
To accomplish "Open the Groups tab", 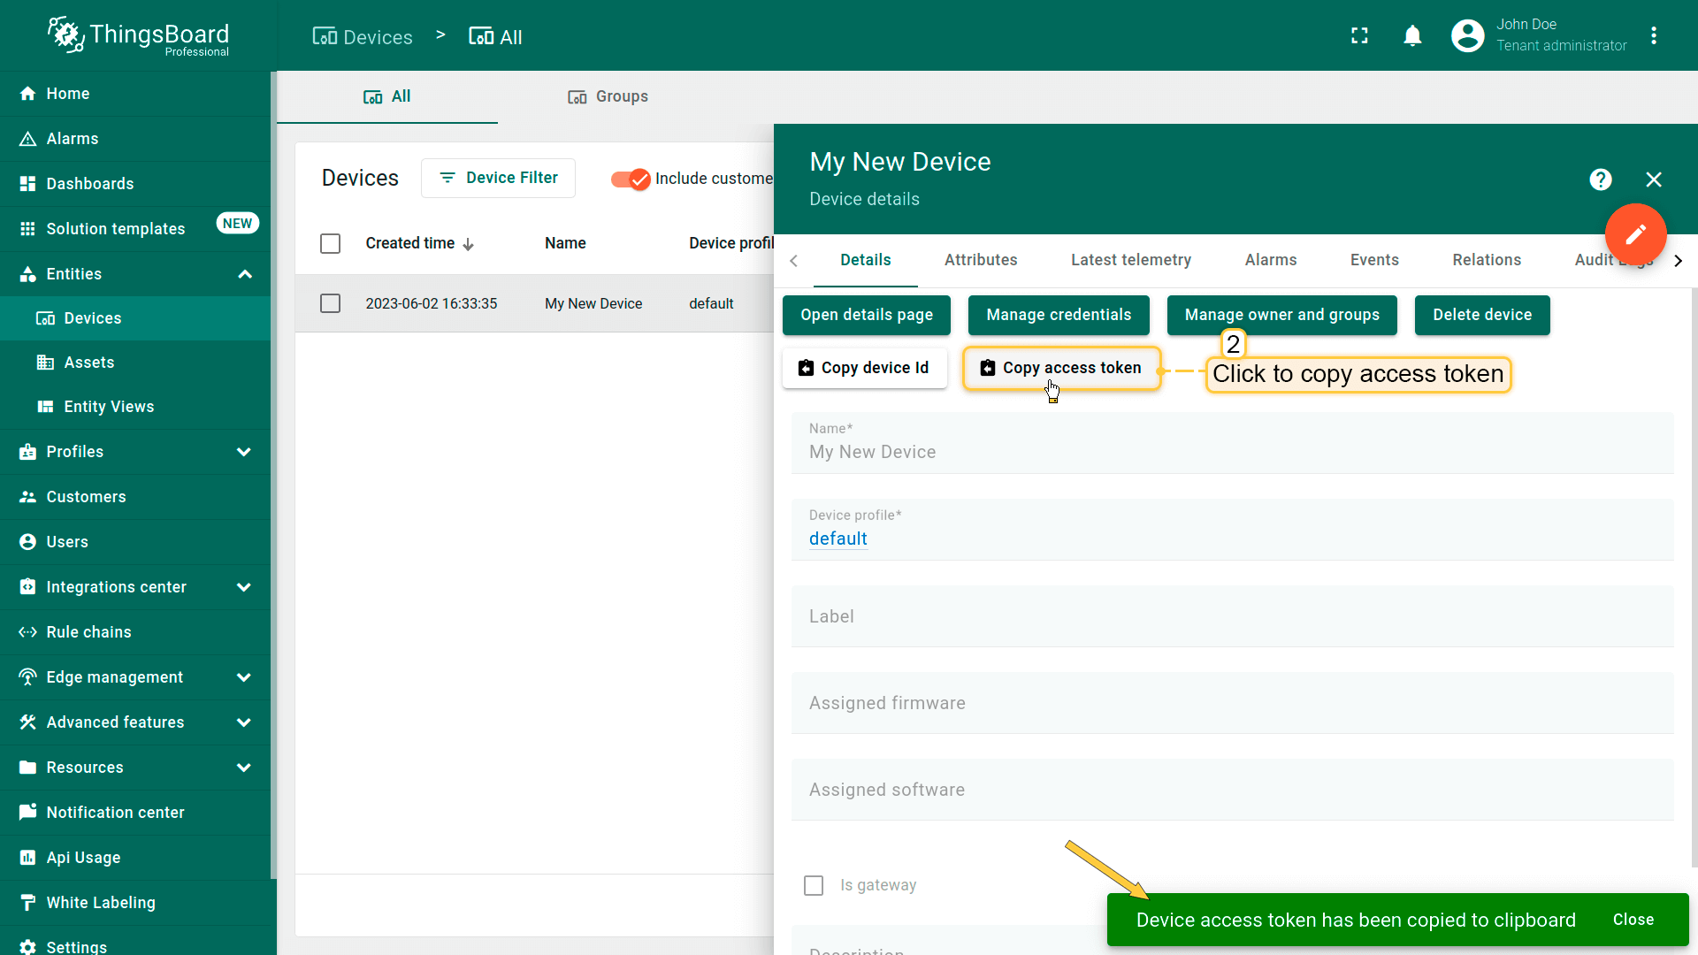I will pos(608,96).
